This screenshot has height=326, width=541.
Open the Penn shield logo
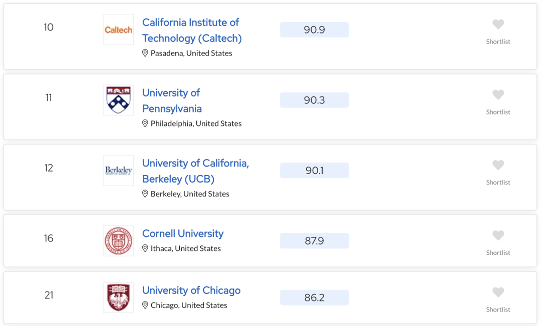(x=118, y=100)
